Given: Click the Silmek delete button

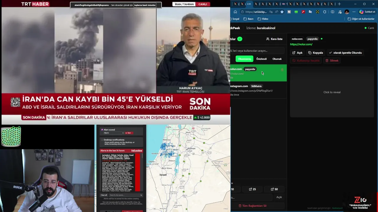Looking at the screenshot, I should tap(332, 60).
